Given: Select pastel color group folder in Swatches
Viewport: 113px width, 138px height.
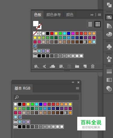Looking at the screenshot, I should coord(35,51).
